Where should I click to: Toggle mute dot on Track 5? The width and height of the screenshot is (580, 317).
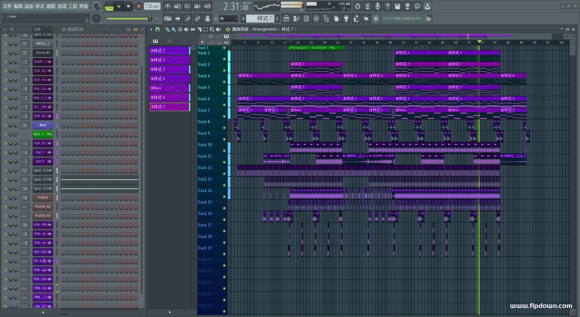pyautogui.click(x=224, y=93)
